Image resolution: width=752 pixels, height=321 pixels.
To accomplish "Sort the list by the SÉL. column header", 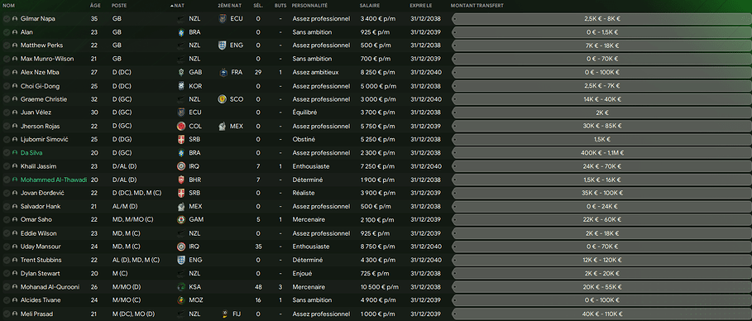I will [x=258, y=6].
